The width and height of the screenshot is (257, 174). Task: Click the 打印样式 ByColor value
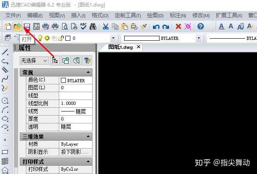tap(76, 169)
